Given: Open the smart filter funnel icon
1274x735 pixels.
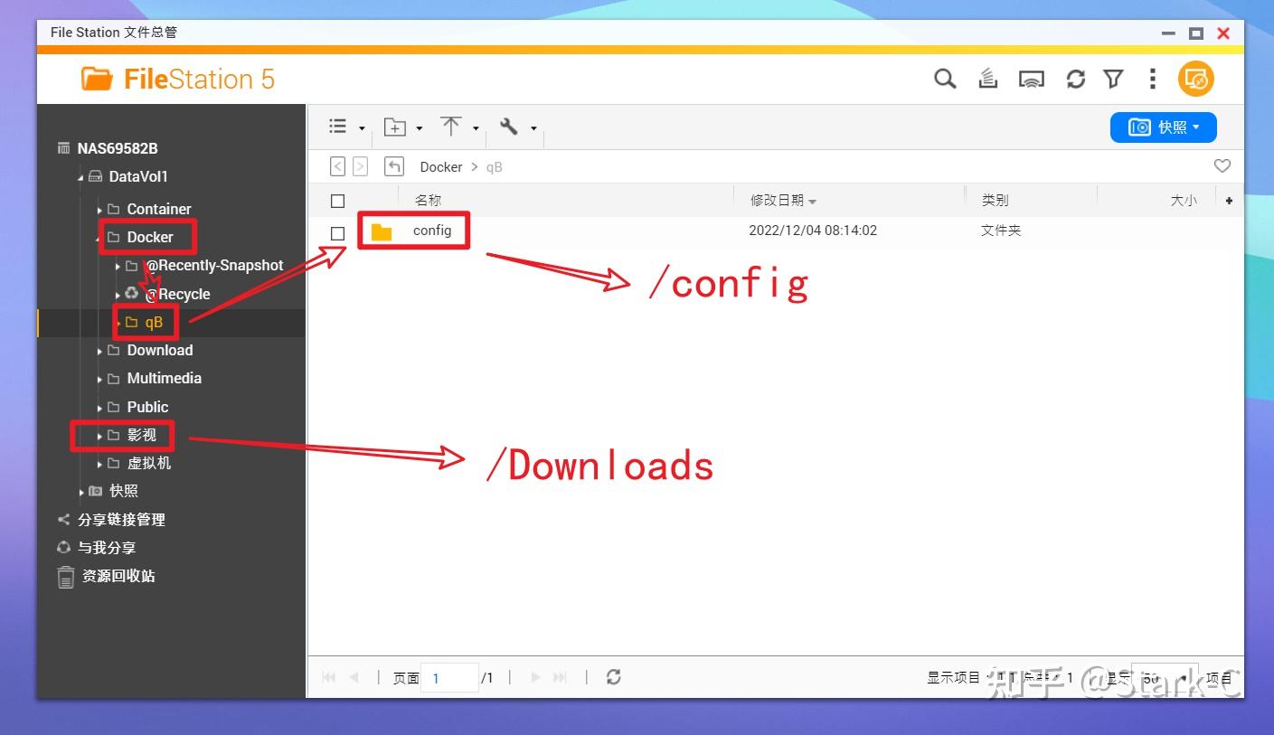Looking at the screenshot, I should tap(1113, 80).
